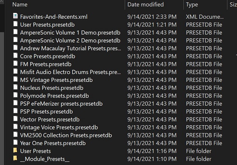Select AmpereSonic Volume 1 Demo.presetdb file
237x165 pixels.
pos(70,33)
